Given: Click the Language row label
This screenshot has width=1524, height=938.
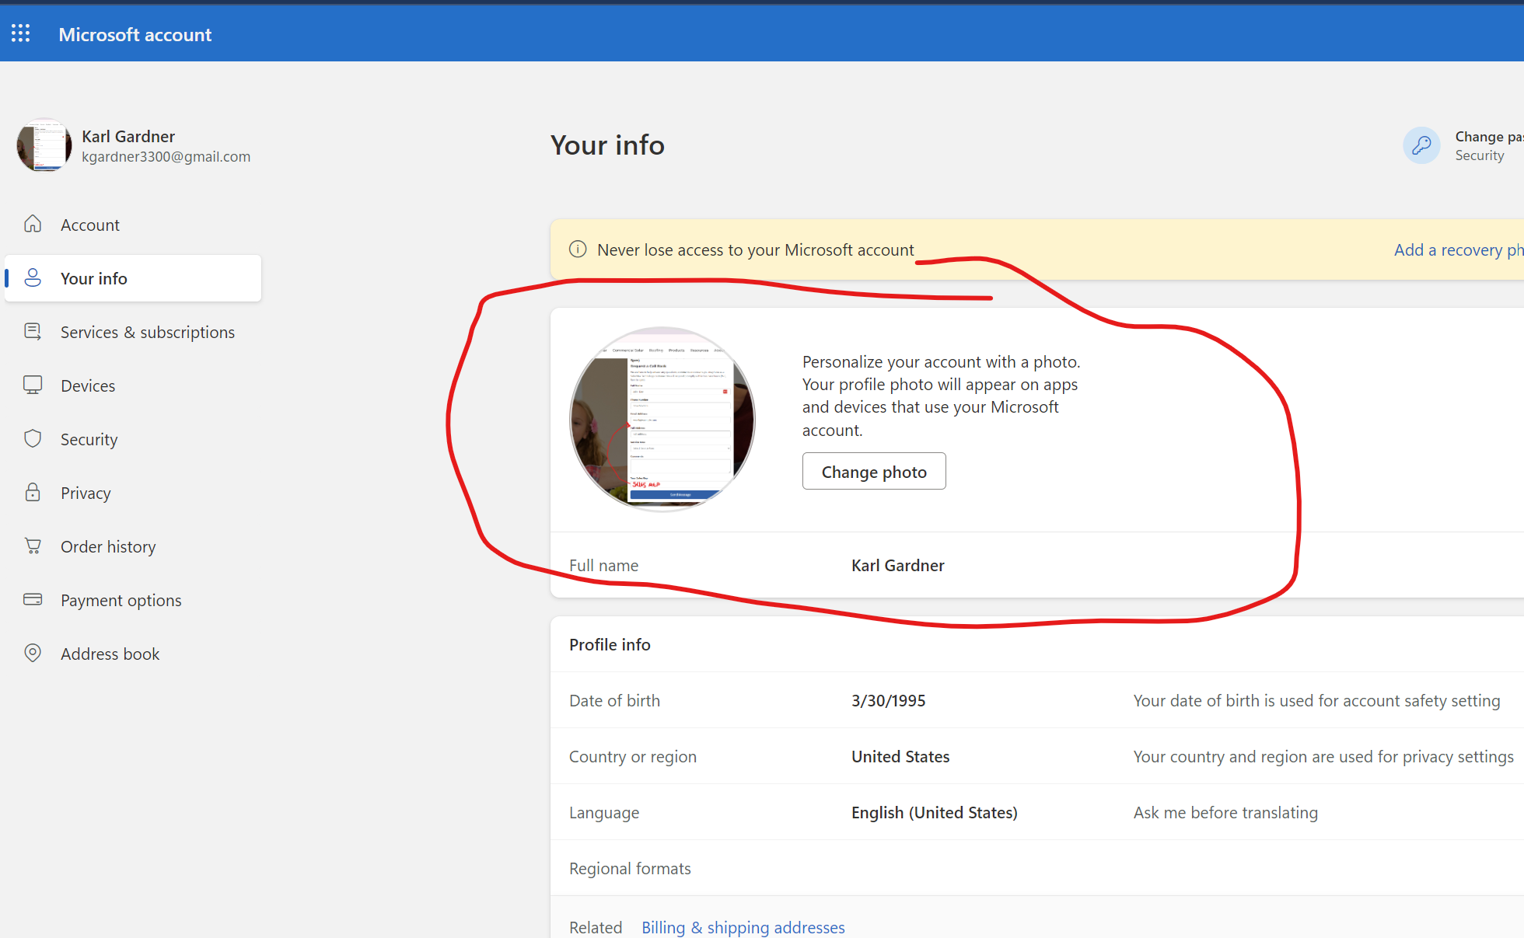Looking at the screenshot, I should pyautogui.click(x=604, y=812).
